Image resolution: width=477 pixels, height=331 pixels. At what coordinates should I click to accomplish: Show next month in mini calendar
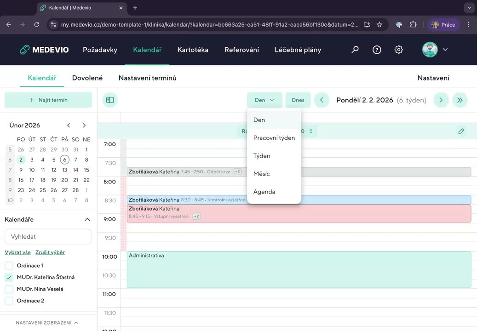click(x=84, y=125)
